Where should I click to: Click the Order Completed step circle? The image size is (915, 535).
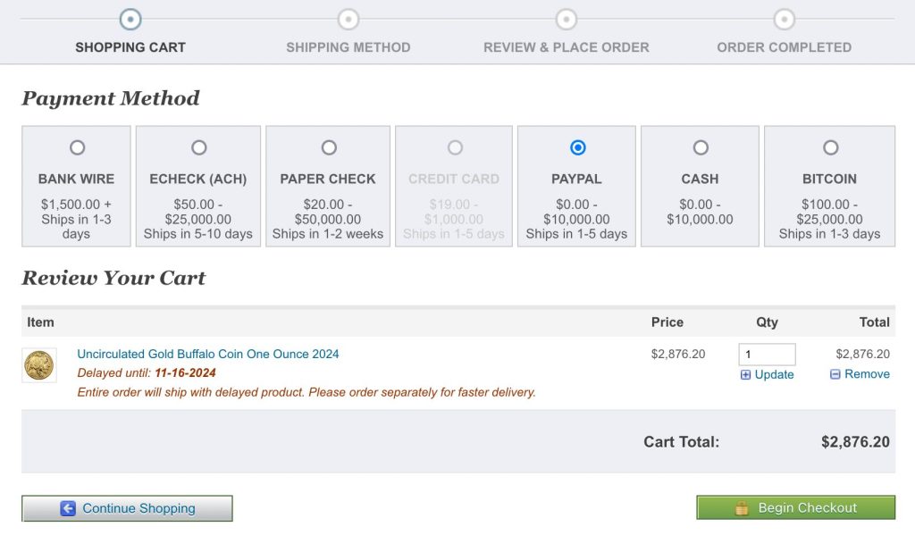coord(784,19)
